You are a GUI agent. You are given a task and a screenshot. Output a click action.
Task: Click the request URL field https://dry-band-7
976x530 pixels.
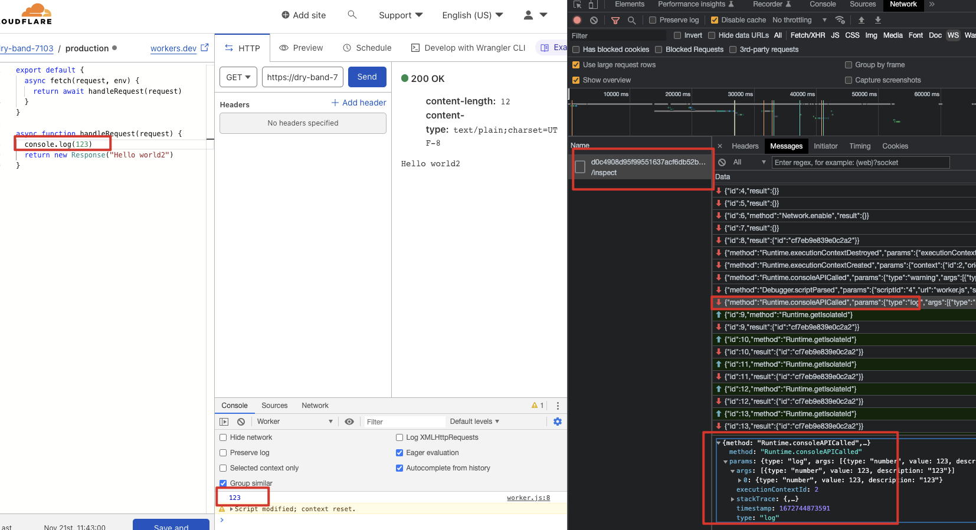[302, 77]
